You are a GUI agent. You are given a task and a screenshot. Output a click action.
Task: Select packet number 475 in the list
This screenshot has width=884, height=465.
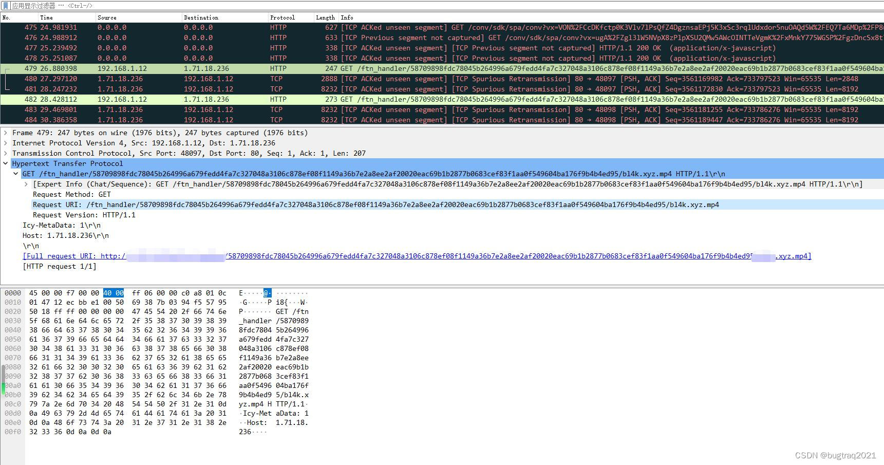442,27
